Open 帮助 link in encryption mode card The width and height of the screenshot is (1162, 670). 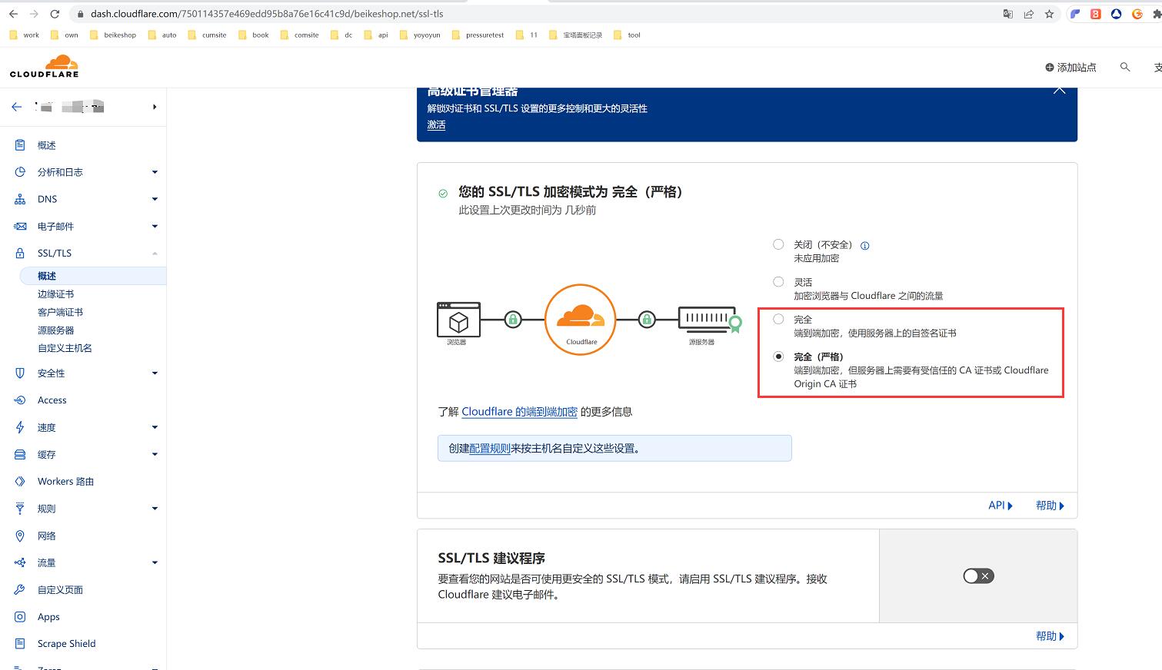tap(1050, 506)
